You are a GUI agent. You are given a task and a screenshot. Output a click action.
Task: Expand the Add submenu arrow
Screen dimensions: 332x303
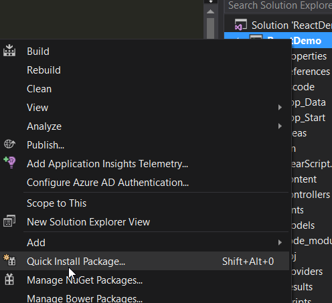280,242
